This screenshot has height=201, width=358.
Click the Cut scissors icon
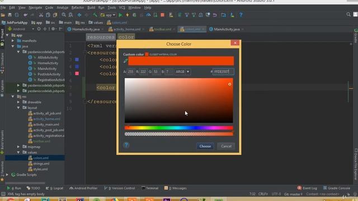pos(41,15)
